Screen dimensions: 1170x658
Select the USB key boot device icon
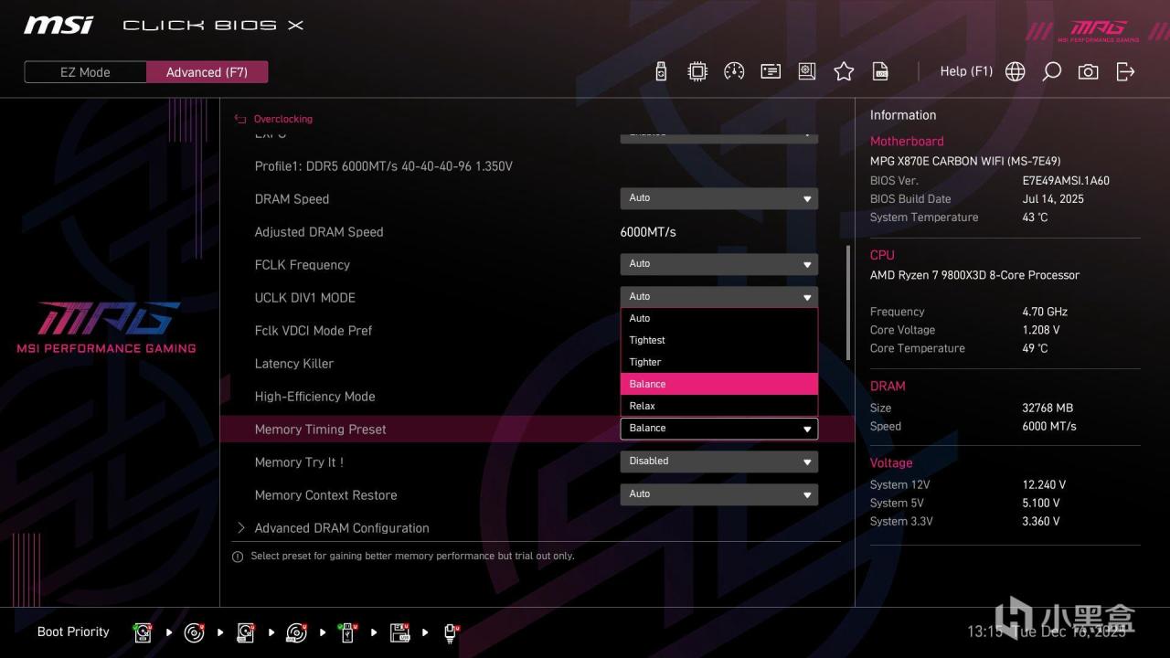click(x=347, y=632)
